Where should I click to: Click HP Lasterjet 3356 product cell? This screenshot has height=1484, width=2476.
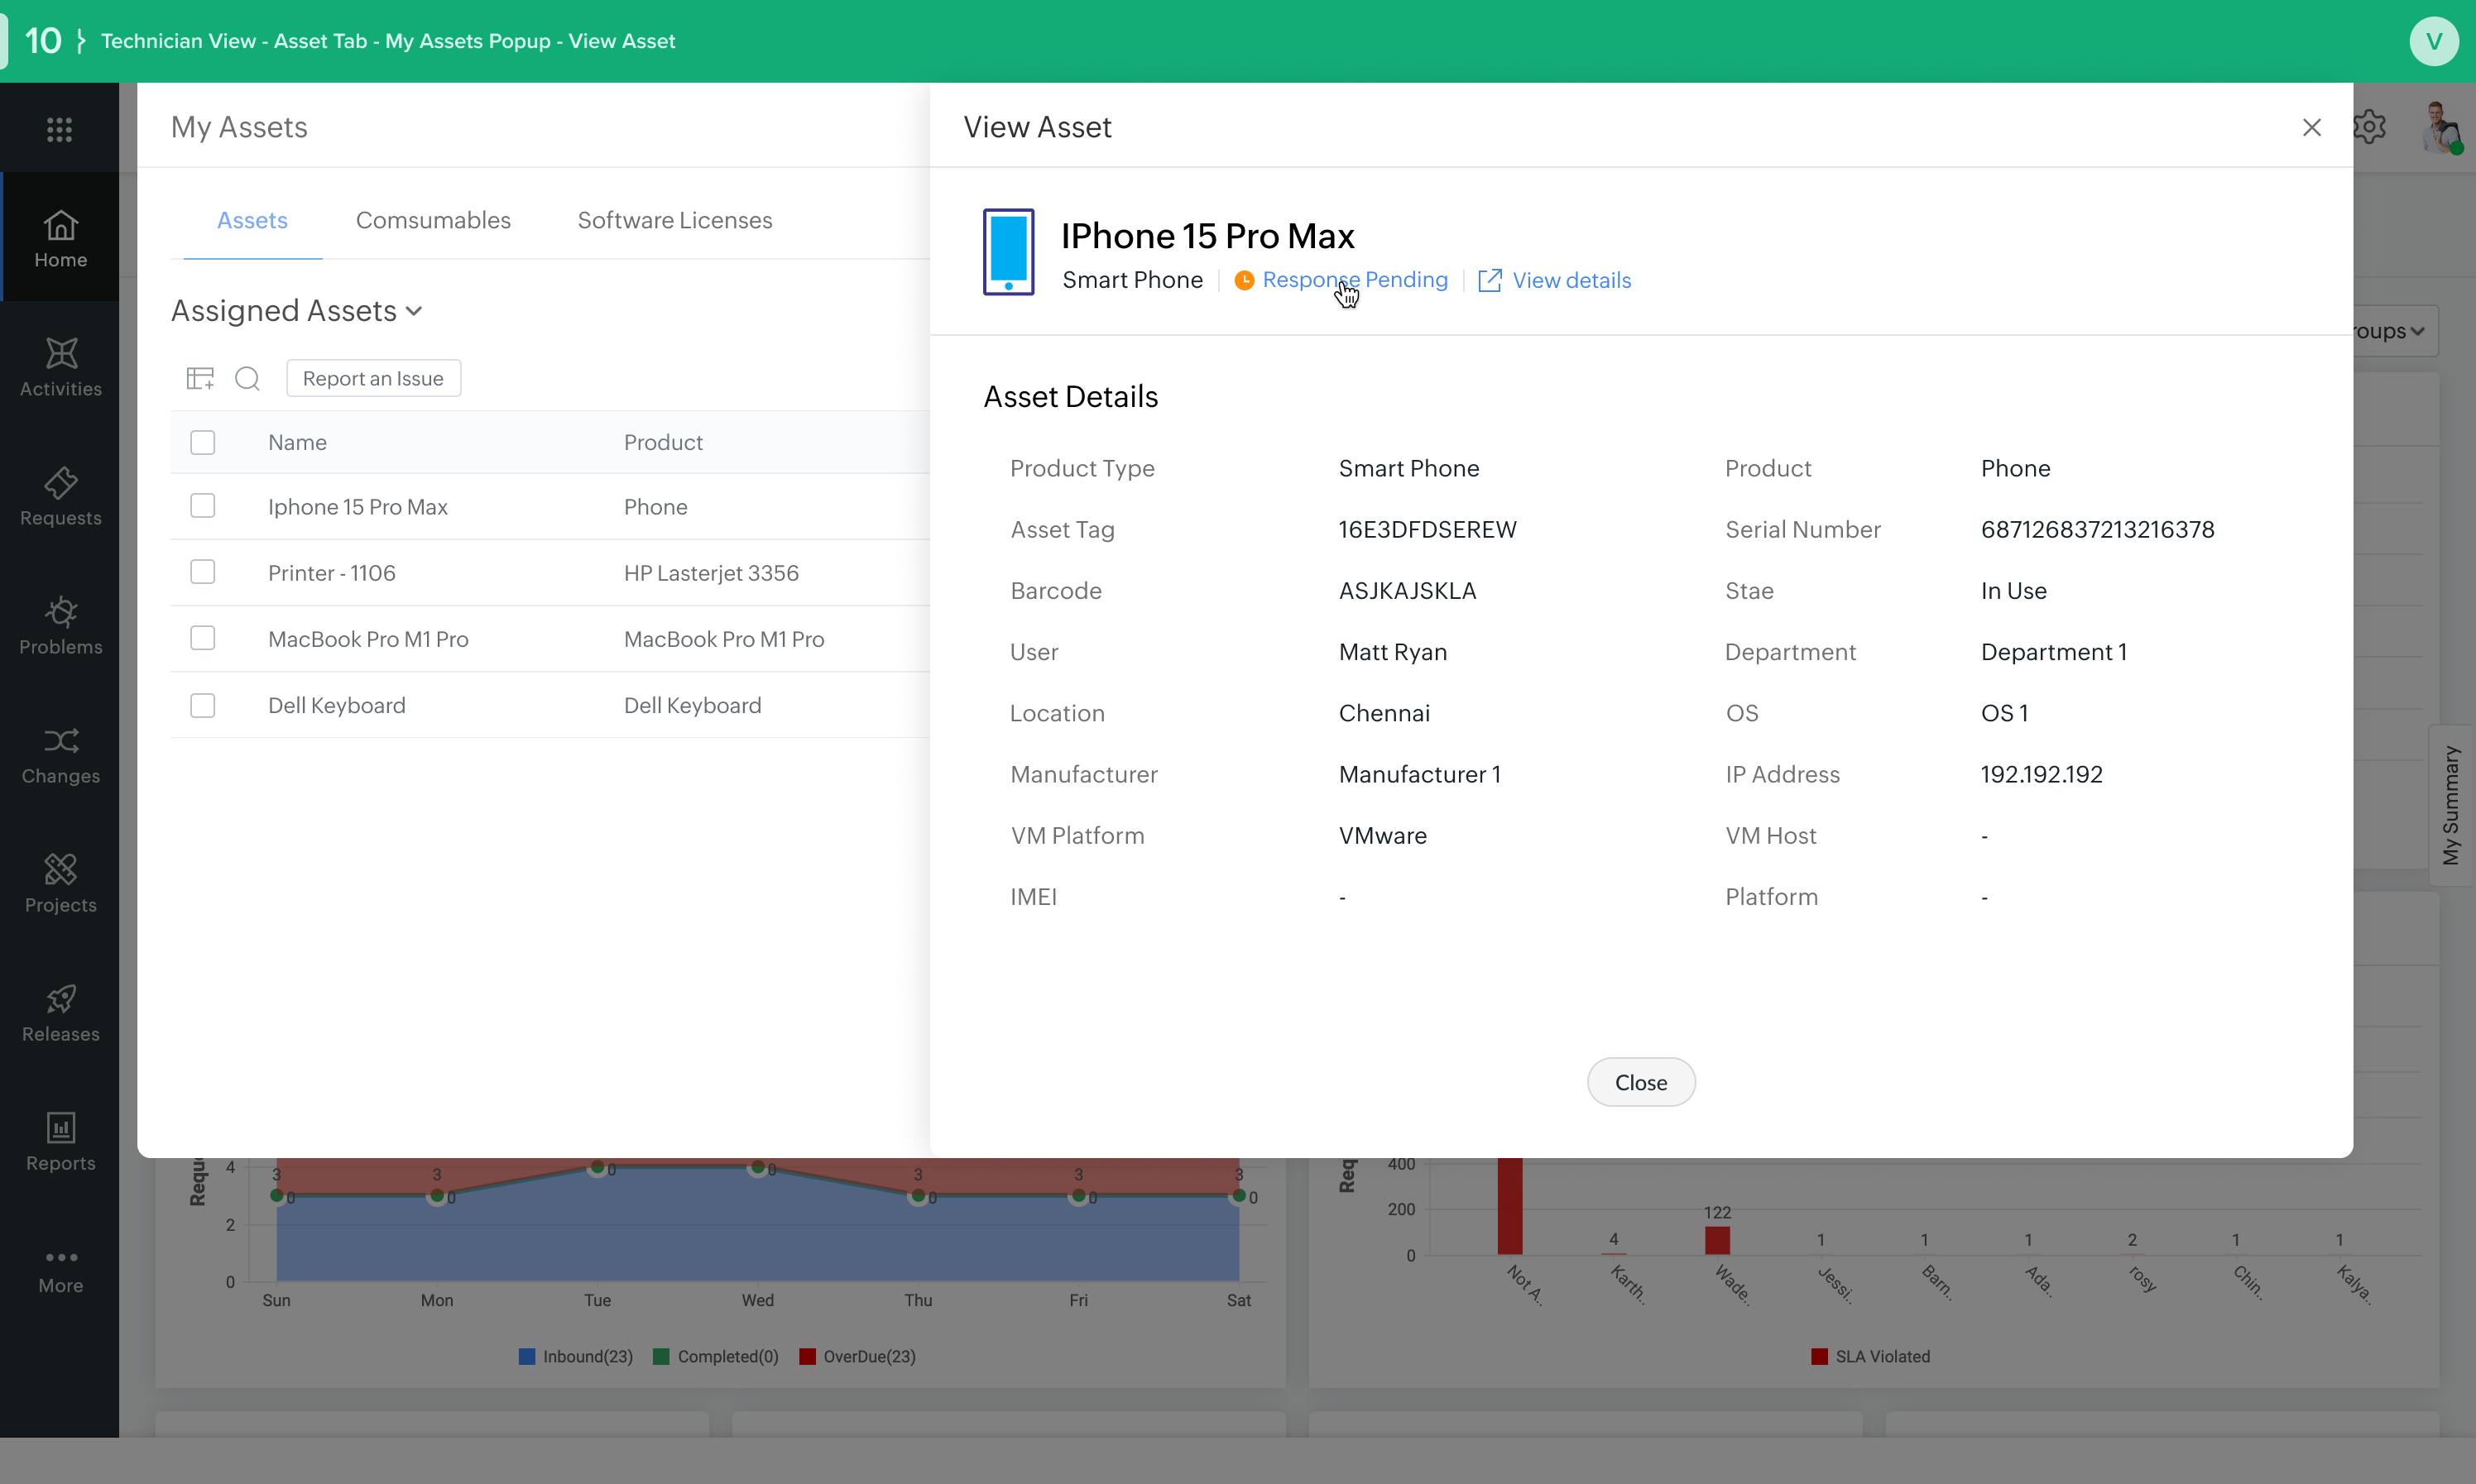[712, 573]
